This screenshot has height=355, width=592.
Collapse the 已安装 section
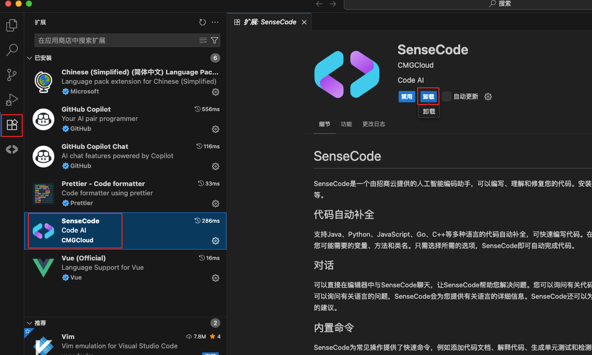pos(29,58)
